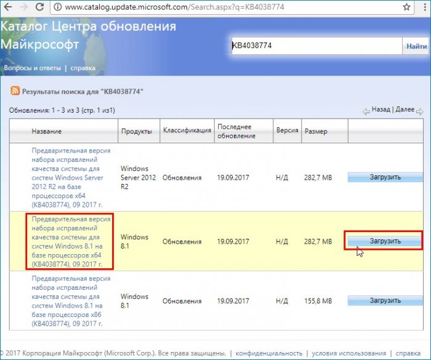Click the Обновления: 1 - 3 из 3 count text
431x360 pixels.
click(62, 110)
